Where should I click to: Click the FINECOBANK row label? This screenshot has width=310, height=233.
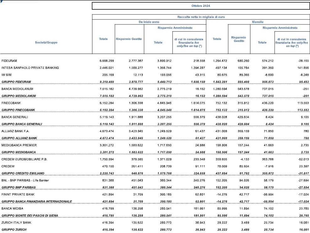click(11, 103)
